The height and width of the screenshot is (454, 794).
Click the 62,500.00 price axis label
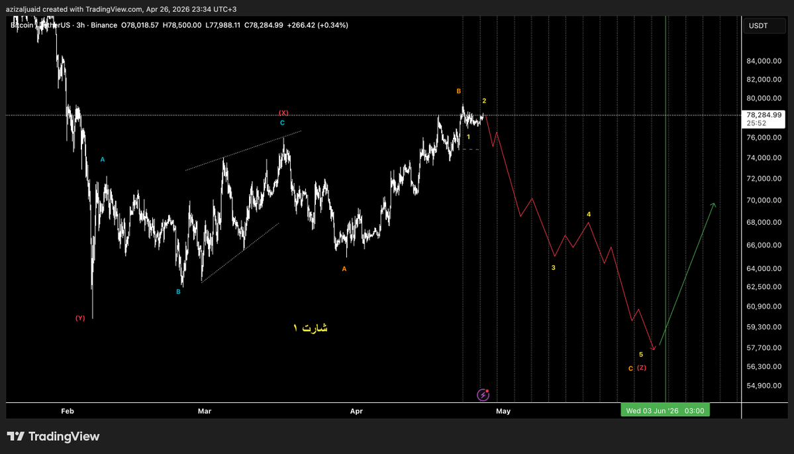(x=764, y=286)
